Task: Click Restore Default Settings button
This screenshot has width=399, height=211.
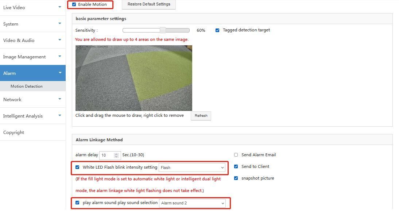Action: [x=148, y=4]
